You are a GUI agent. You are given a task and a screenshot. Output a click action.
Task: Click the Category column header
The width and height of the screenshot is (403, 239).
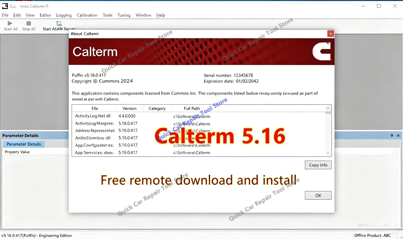(x=157, y=108)
